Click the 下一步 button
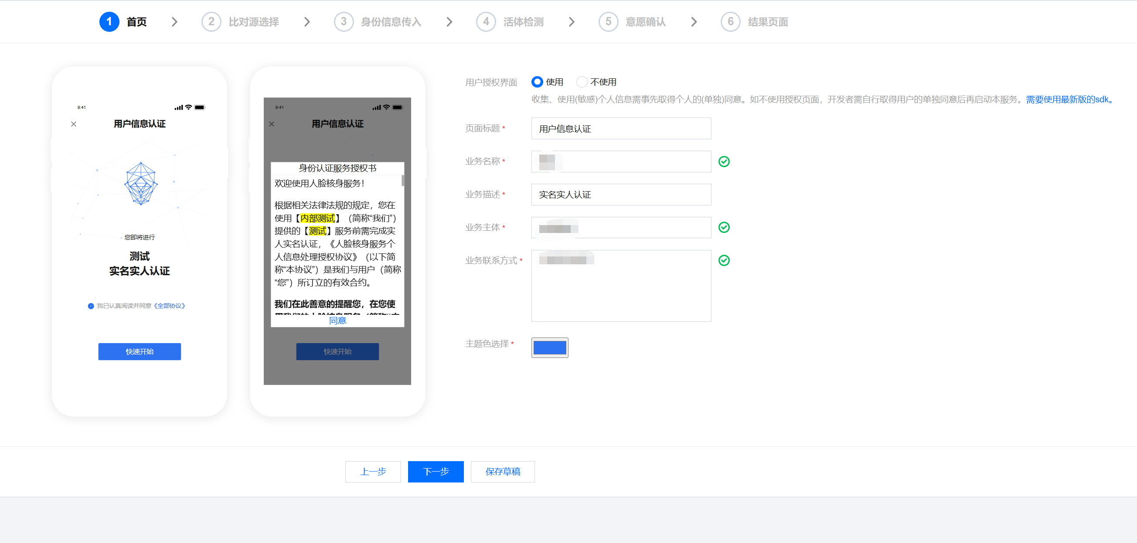The image size is (1137, 543). click(x=436, y=472)
